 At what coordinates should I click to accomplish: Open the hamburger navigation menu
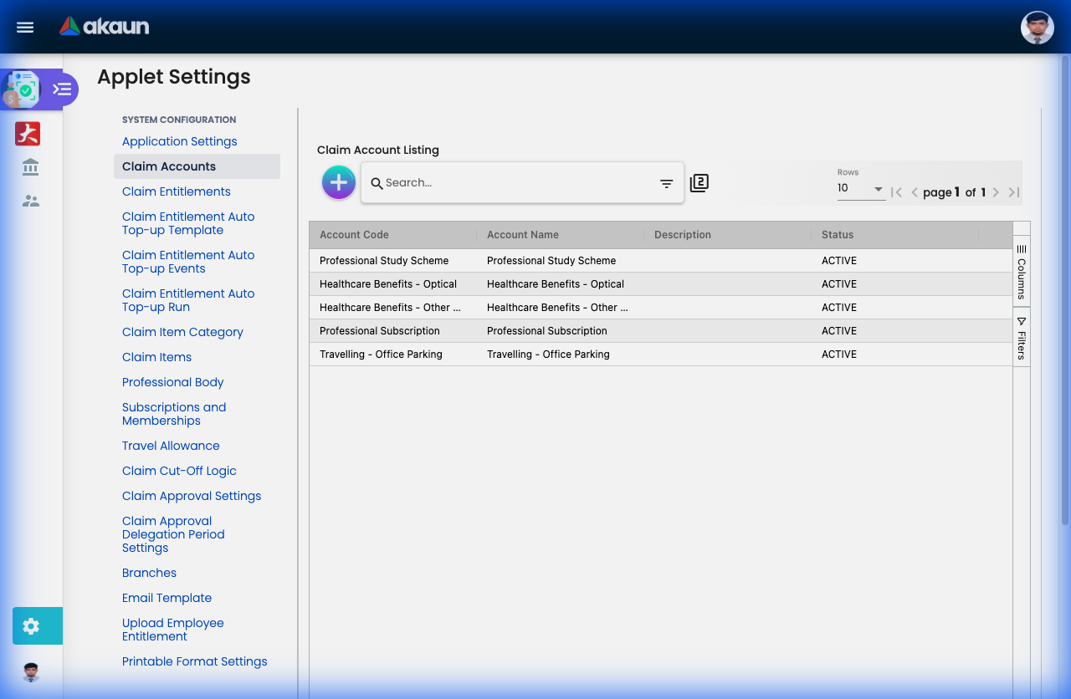tap(24, 27)
